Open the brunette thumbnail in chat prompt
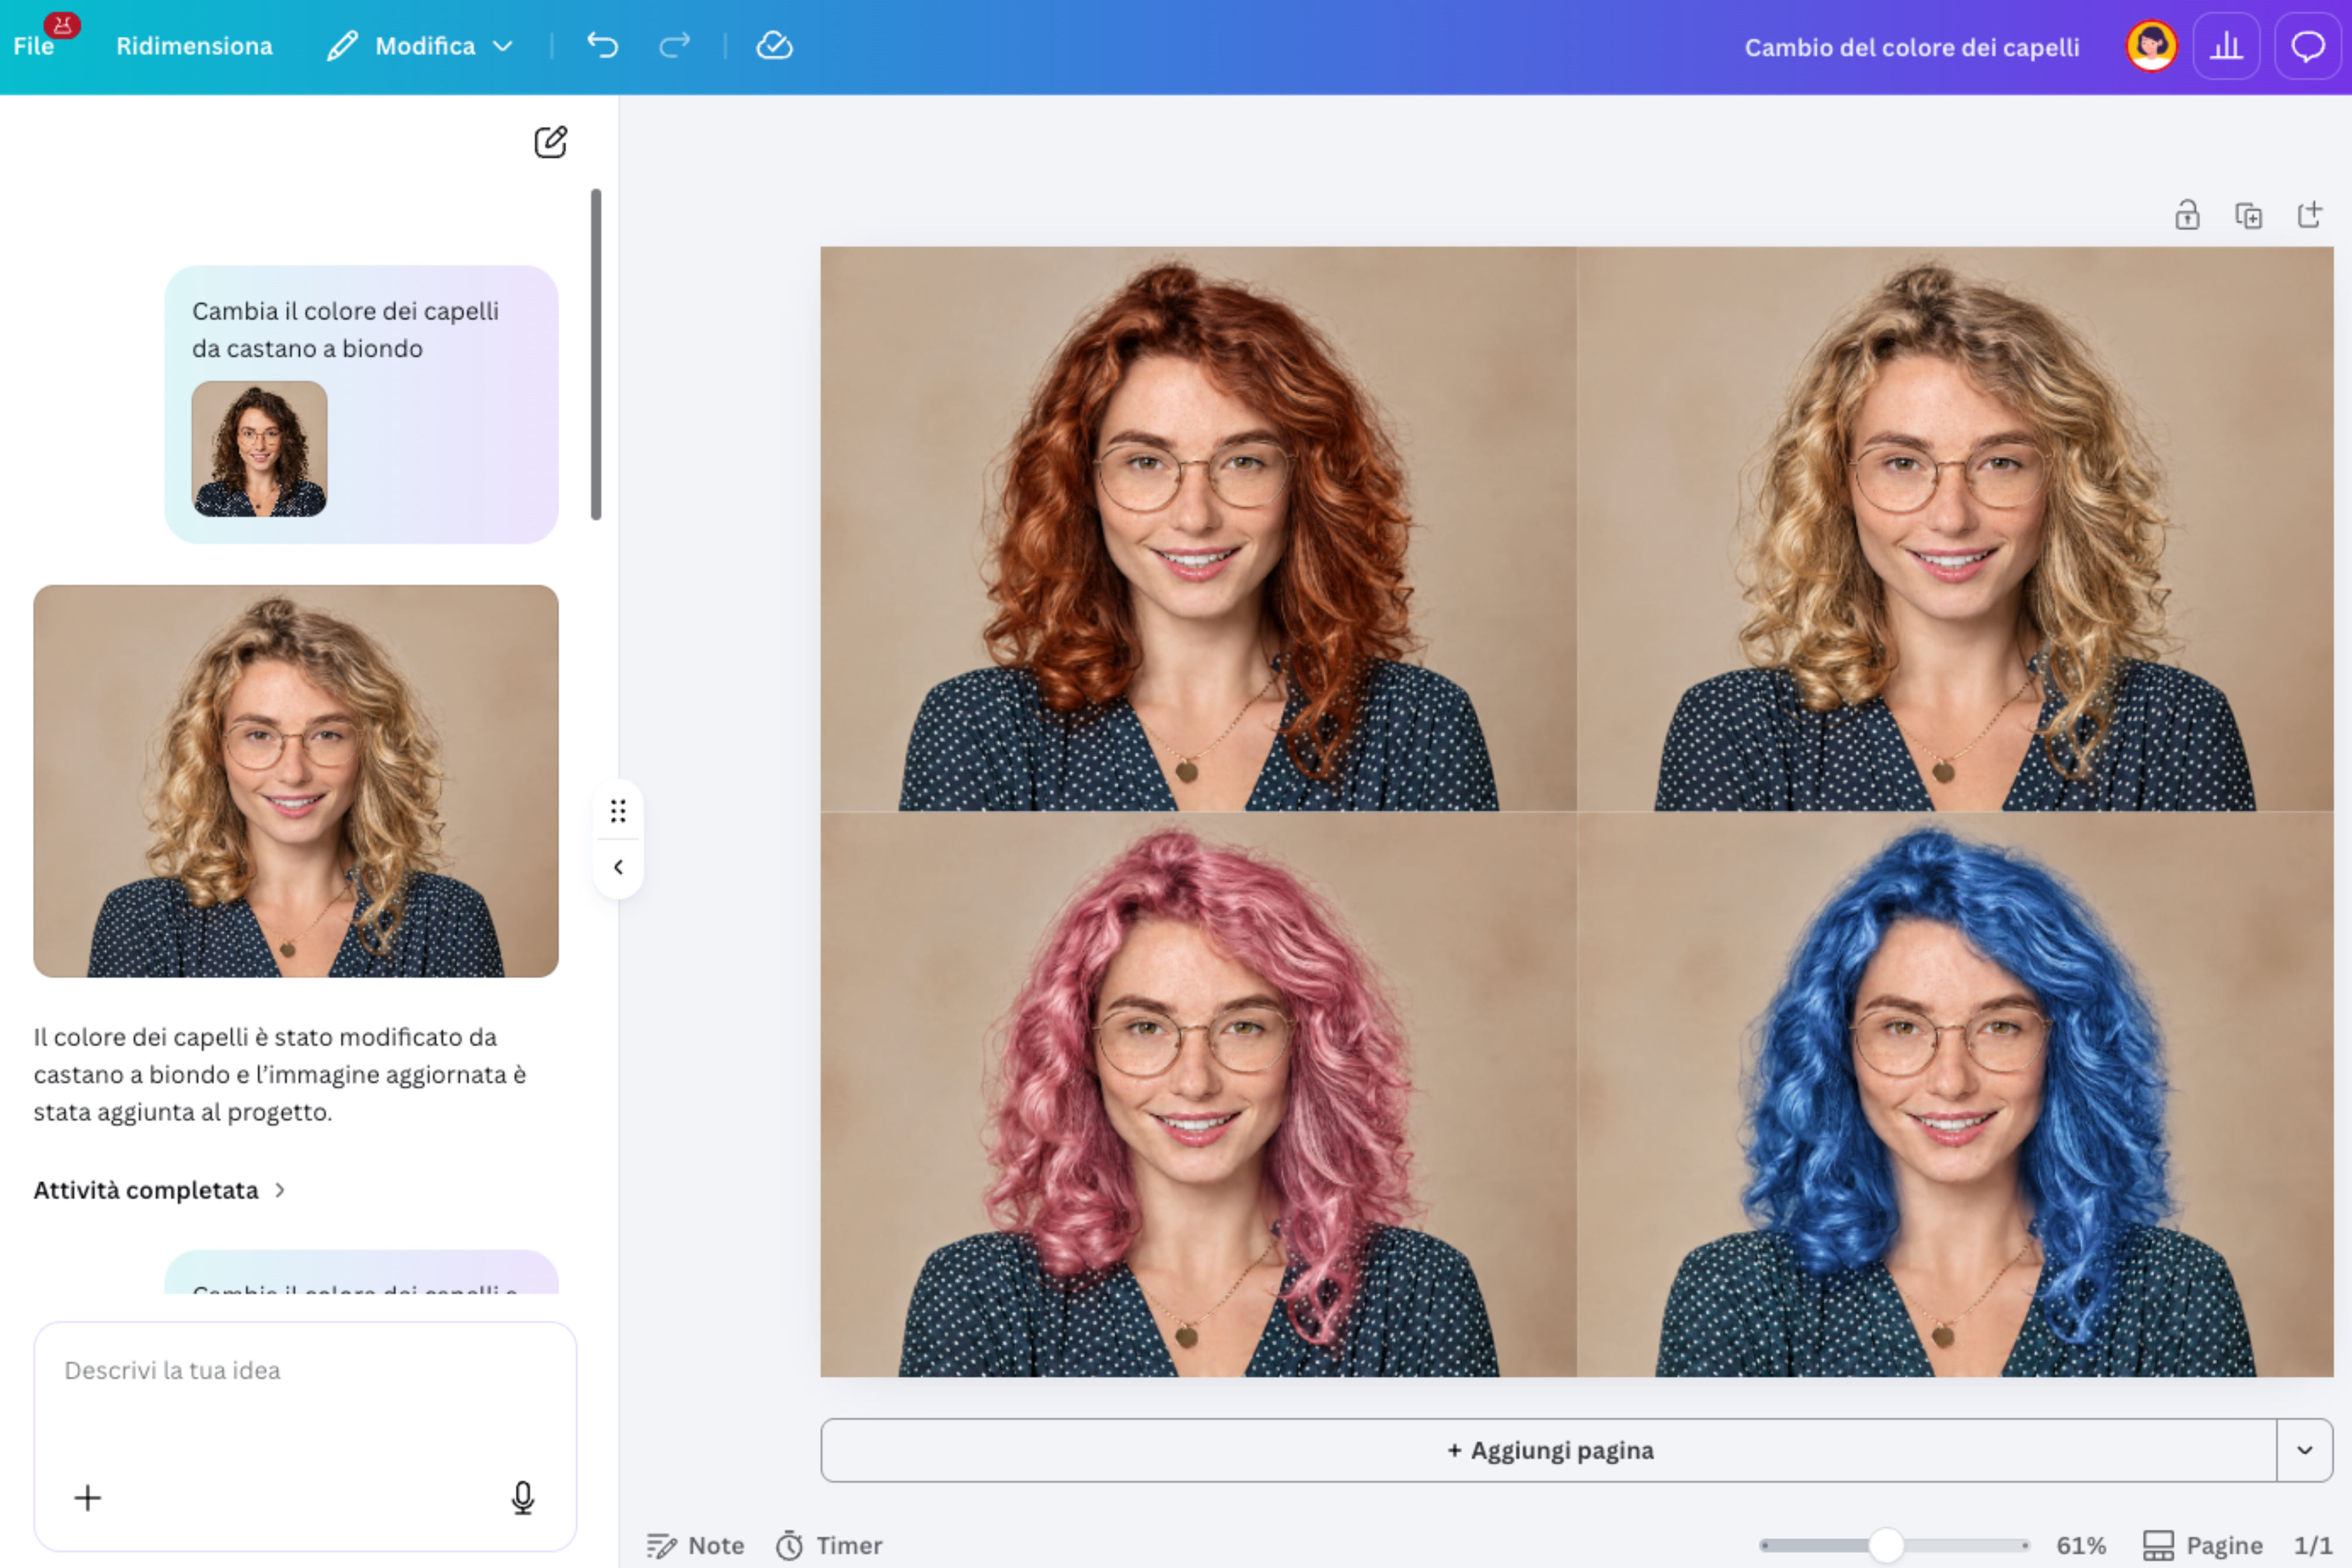The width and height of the screenshot is (2352, 1568). [x=259, y=449]
